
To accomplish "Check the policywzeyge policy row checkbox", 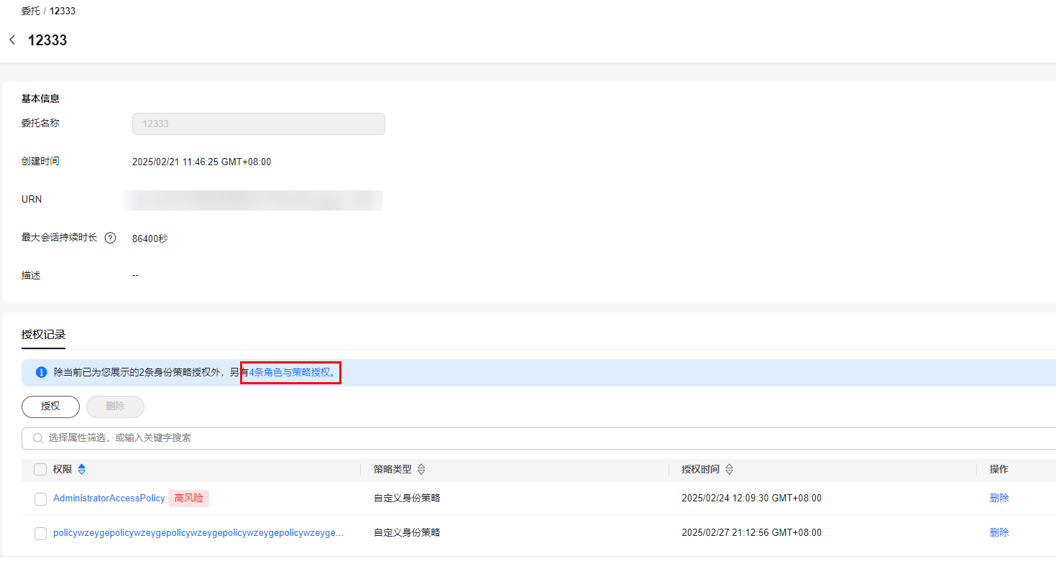I will [40, 534].
